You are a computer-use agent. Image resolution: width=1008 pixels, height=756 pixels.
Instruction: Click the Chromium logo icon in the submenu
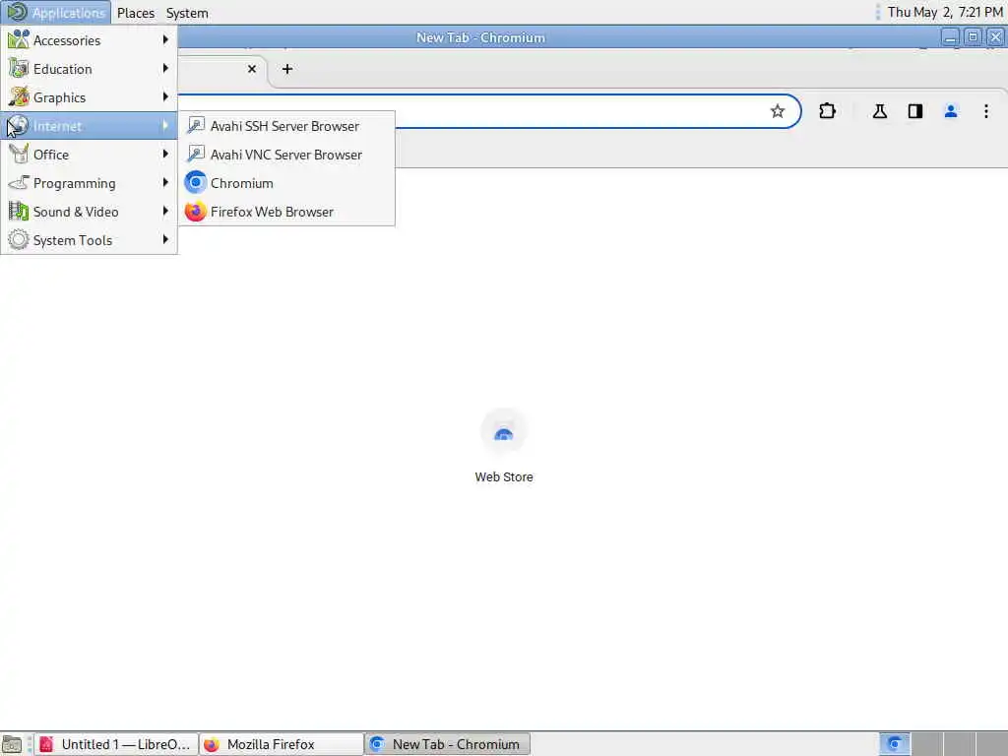196,182
